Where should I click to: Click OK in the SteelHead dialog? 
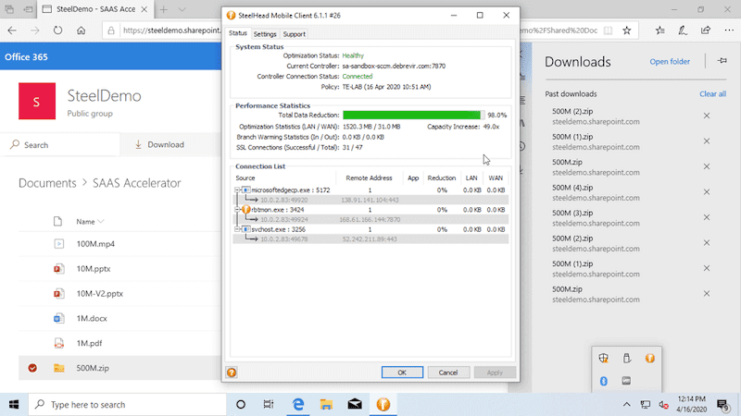[402, 373]
